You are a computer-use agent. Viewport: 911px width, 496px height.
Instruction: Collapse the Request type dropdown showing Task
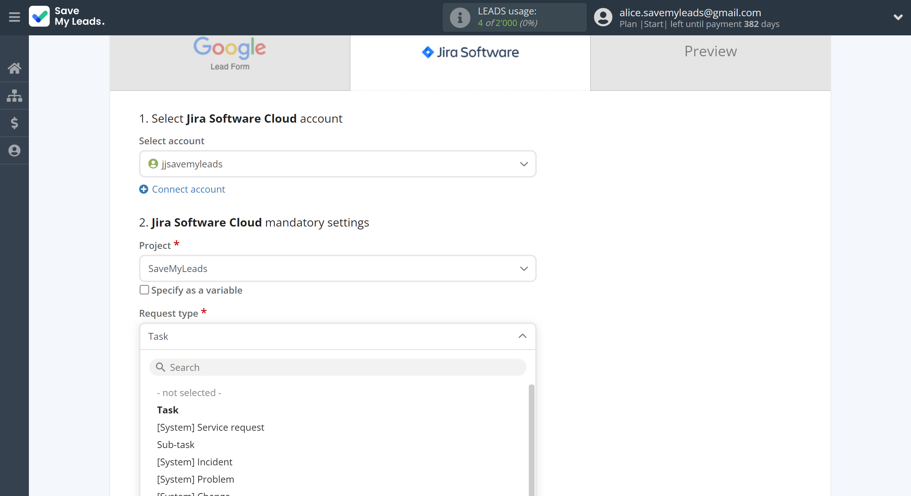point(337,336)
